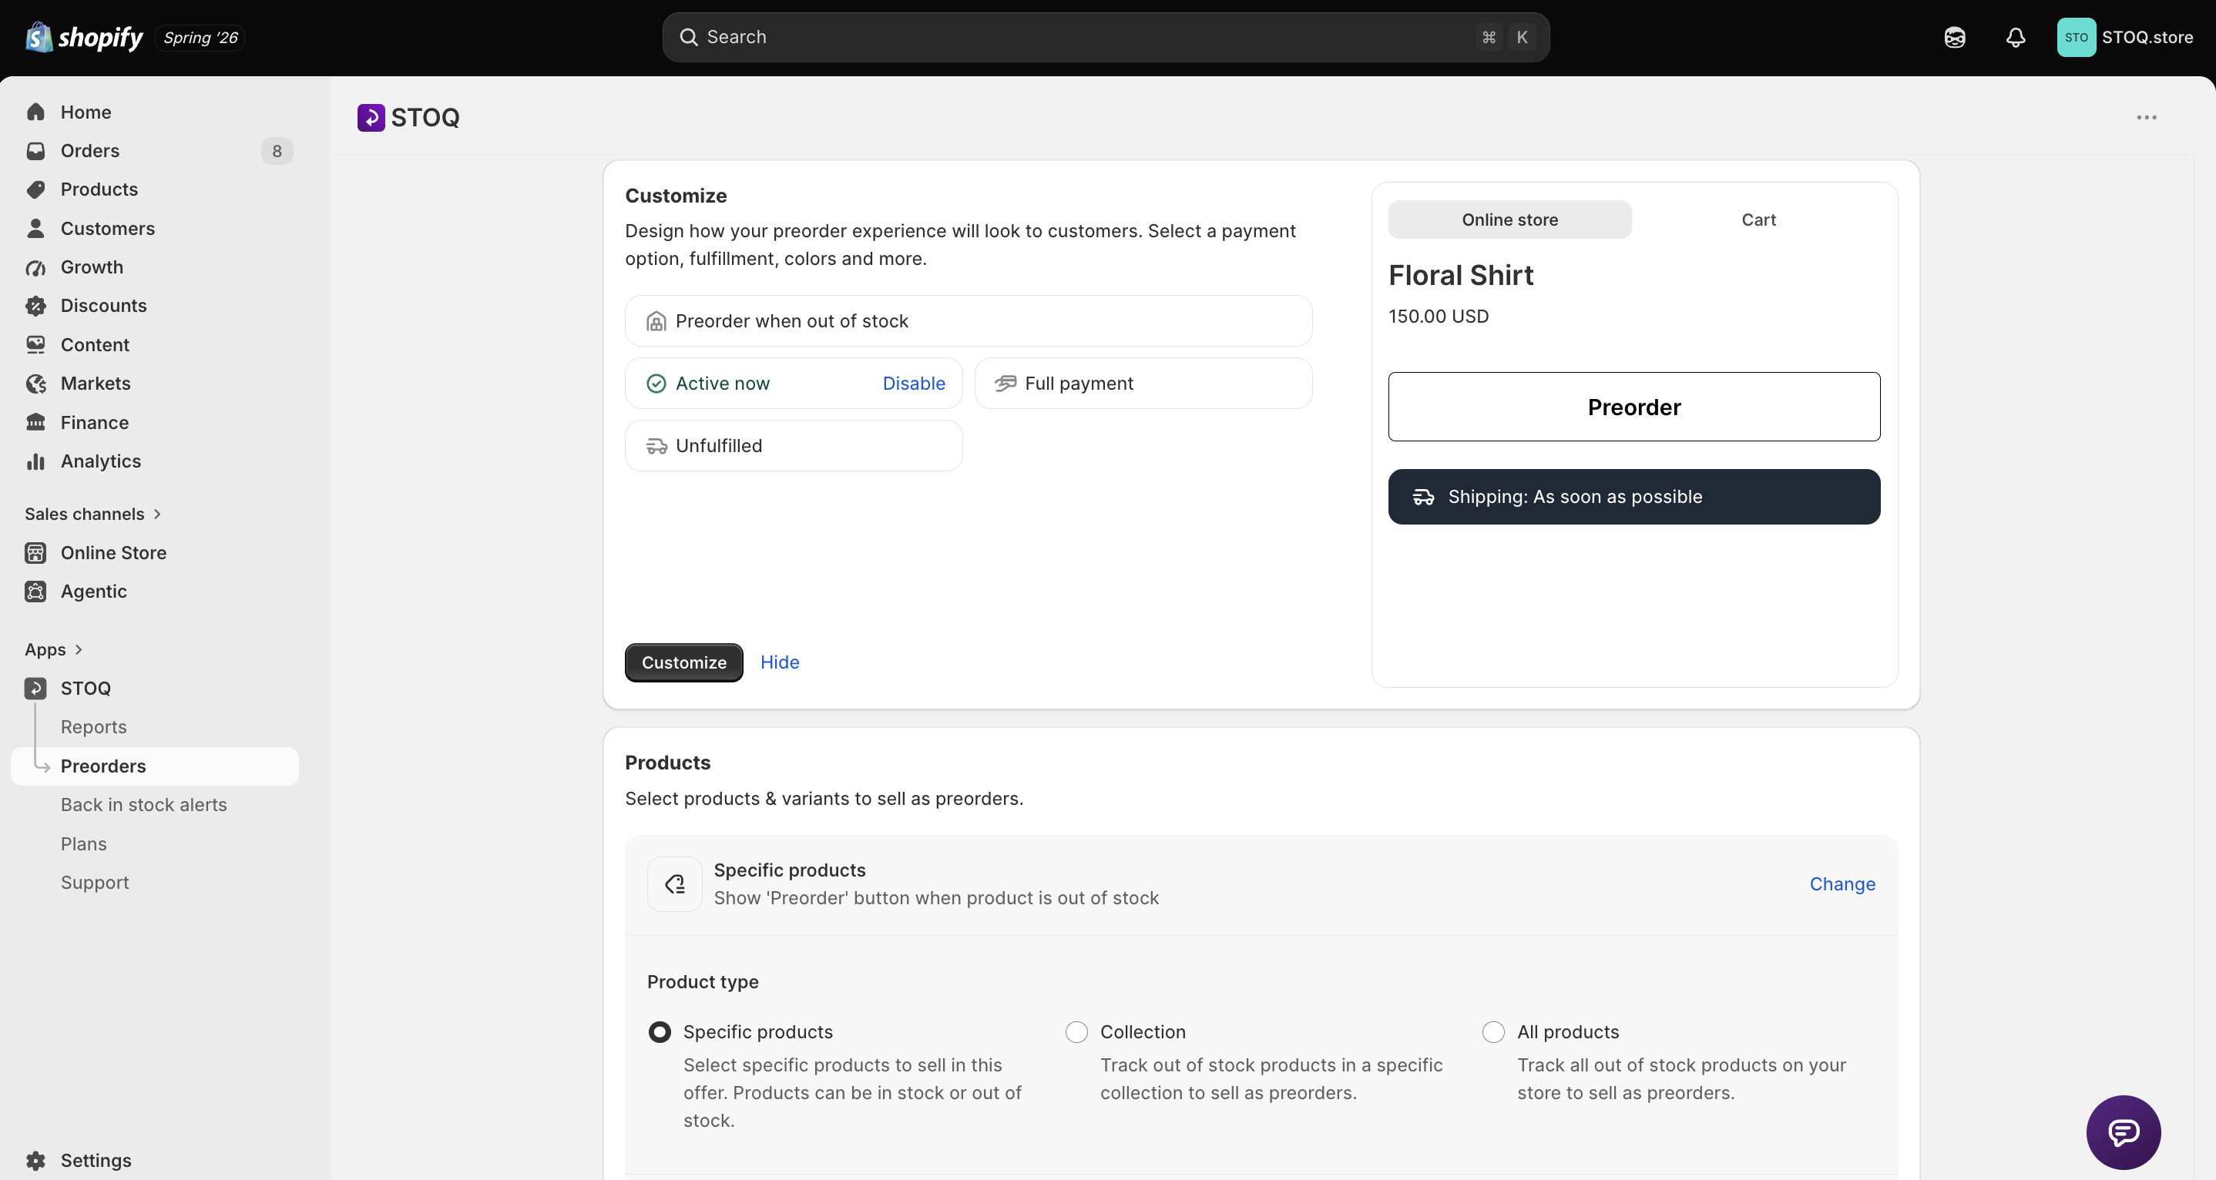Screen dimensions: 2216x1180
Task: Click the Products section heading
Action: click(667, 763)
